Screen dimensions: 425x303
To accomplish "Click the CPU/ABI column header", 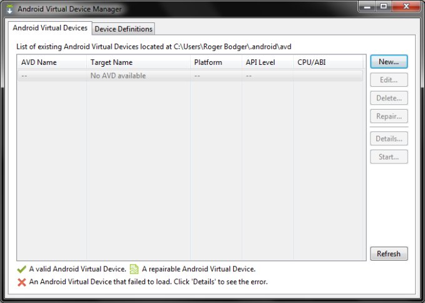I will coord(328,62).
